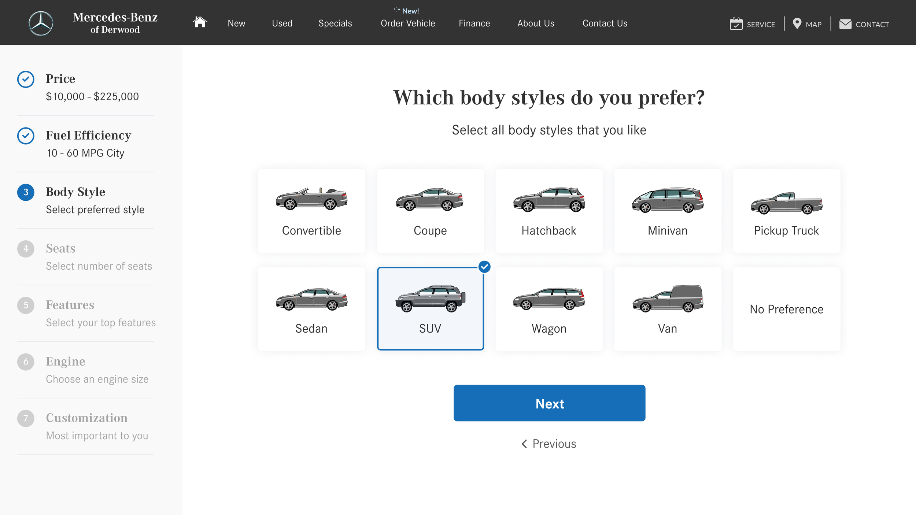Select the Coupe body style card
Viewport: 916px width, 515px height.
pos(430,211)
